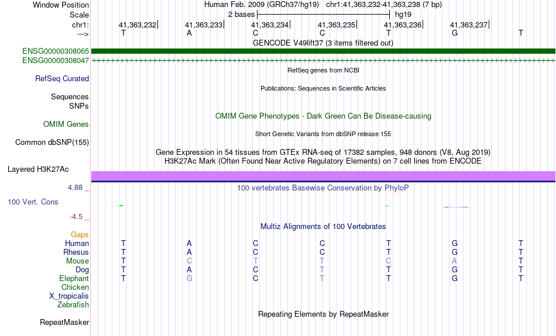This screenshot has height=336, width=556.
Task: Click the Zebrafish species label
Action: pos(73,305)
